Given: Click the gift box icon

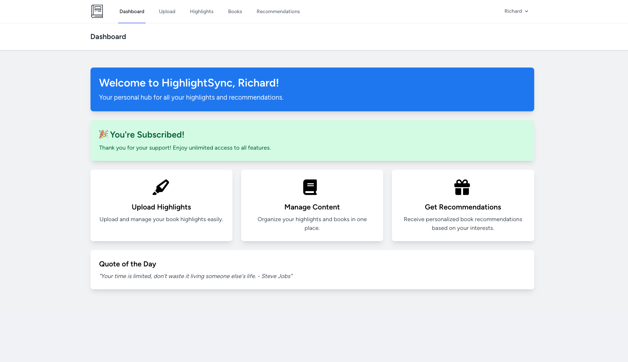Looking at the screenshot, I should (x=462, y=187).
